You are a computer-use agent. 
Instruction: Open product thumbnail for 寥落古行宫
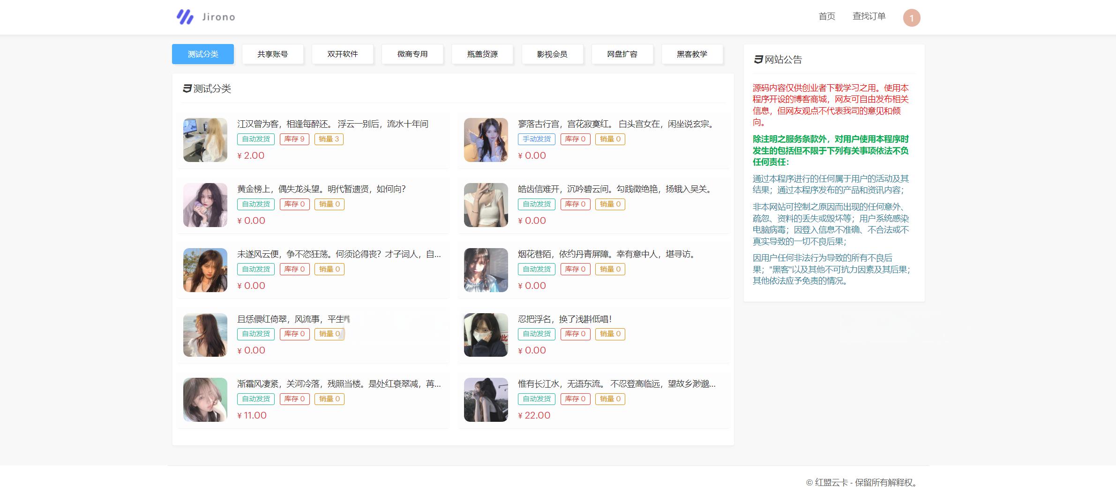pyautogui.click(x=486, y=140)
